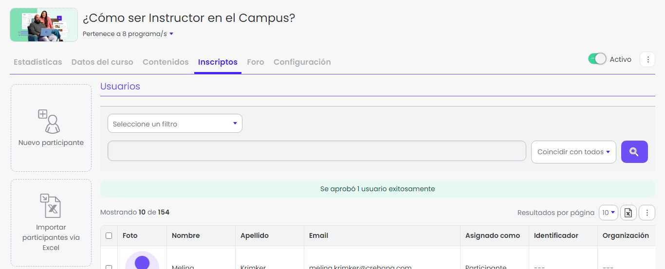Select the Inscriptos tab
665x269 pixels.
(x=218, y=62)
